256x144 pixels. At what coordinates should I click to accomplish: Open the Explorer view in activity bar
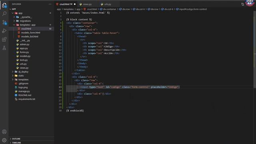(x=4, y=5)
